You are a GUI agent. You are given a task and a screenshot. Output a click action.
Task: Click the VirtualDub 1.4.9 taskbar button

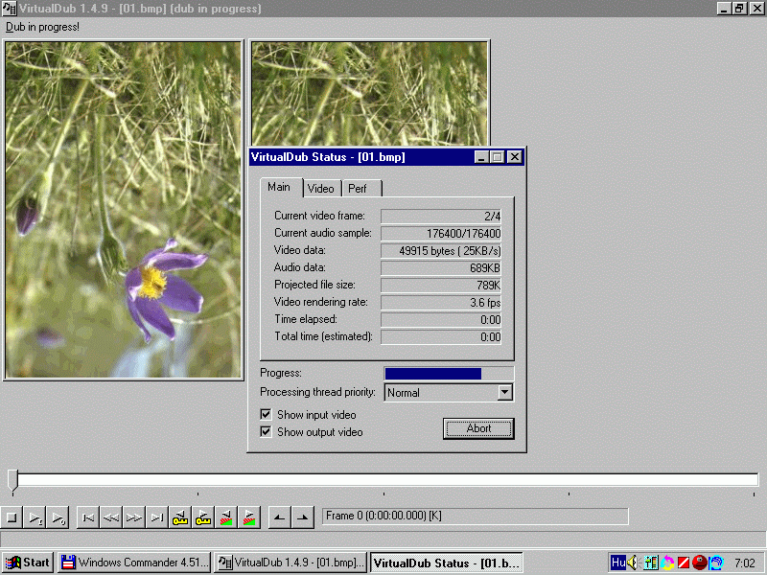(x=291, y=563)
